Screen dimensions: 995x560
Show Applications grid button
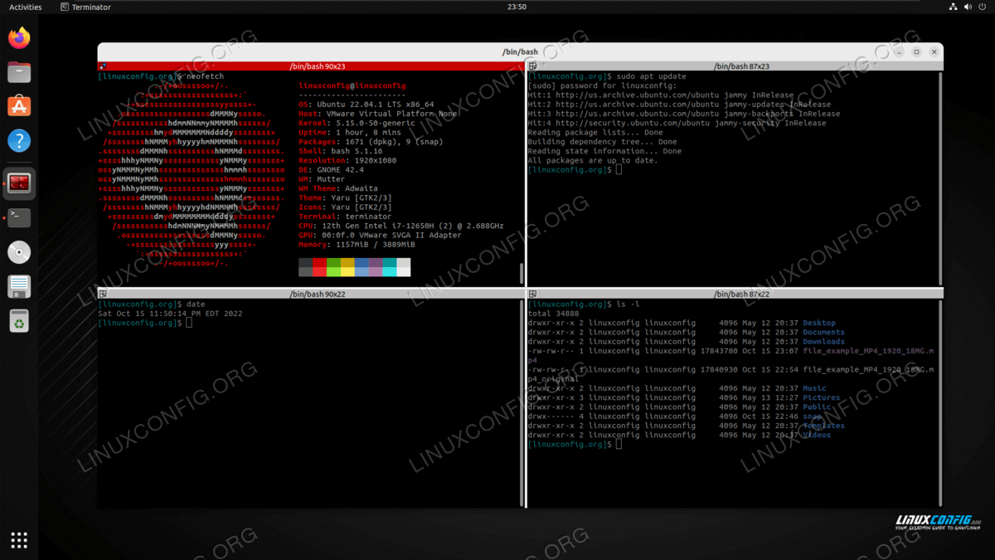tap(19, 540)
